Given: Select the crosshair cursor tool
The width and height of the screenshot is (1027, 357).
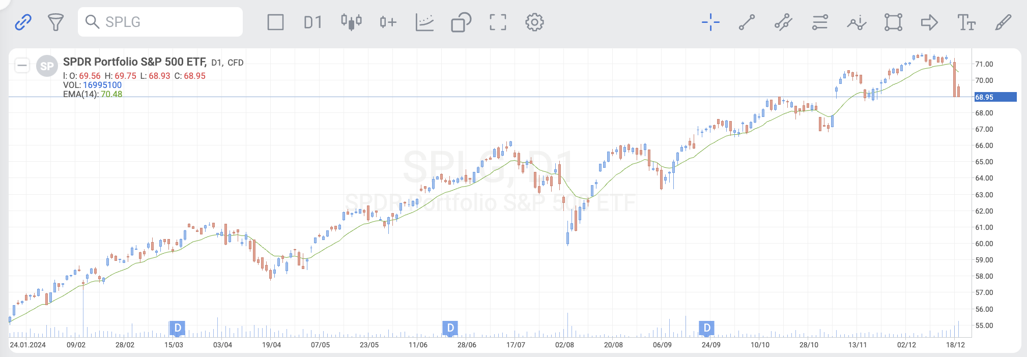Looking at the screenshot, I should [710, 22].
